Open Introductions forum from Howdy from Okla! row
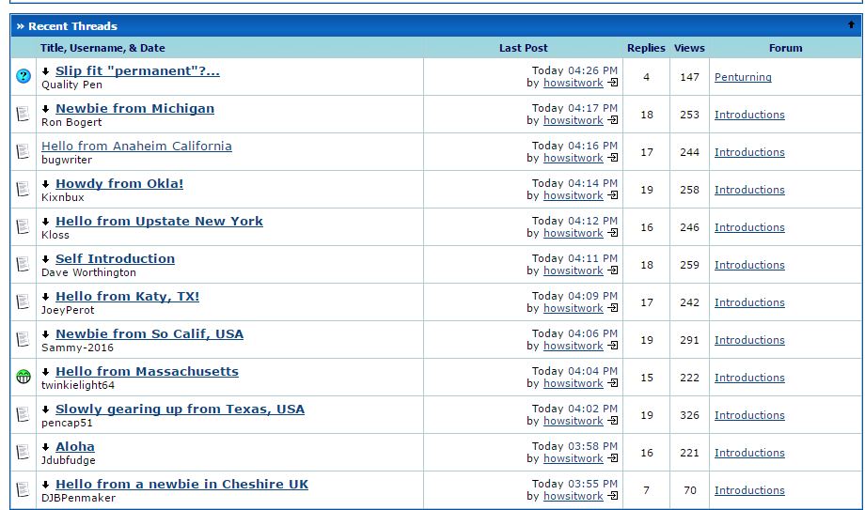 point(749,190)
